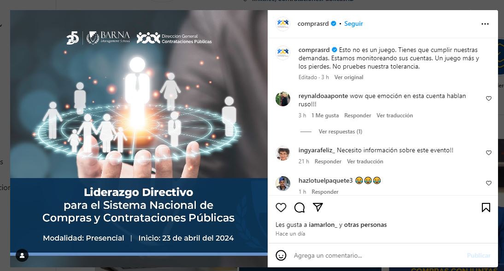This screenshot has width=504, height=271.
Task: Focus the Agrega un comentario field
Action: click(378, 255)
